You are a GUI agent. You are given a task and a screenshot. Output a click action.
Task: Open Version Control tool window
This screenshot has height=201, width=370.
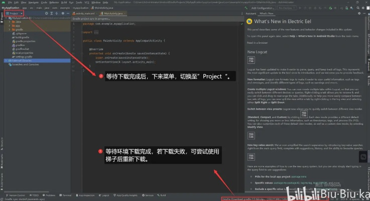coord(16,195)
